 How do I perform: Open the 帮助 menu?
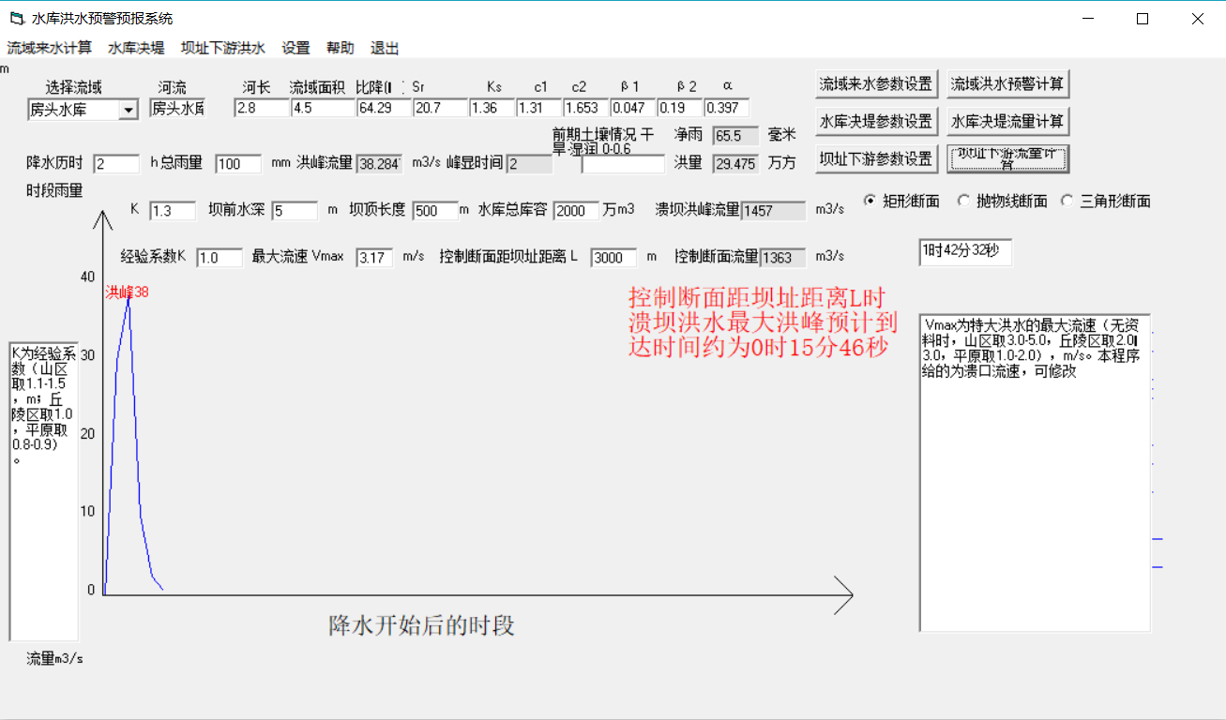pos(340,49)
